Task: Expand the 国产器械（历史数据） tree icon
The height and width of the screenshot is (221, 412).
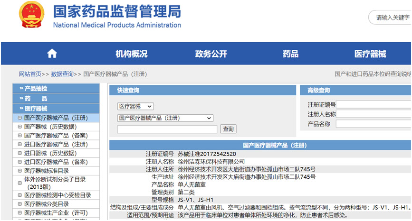Action: coord(19,127)
